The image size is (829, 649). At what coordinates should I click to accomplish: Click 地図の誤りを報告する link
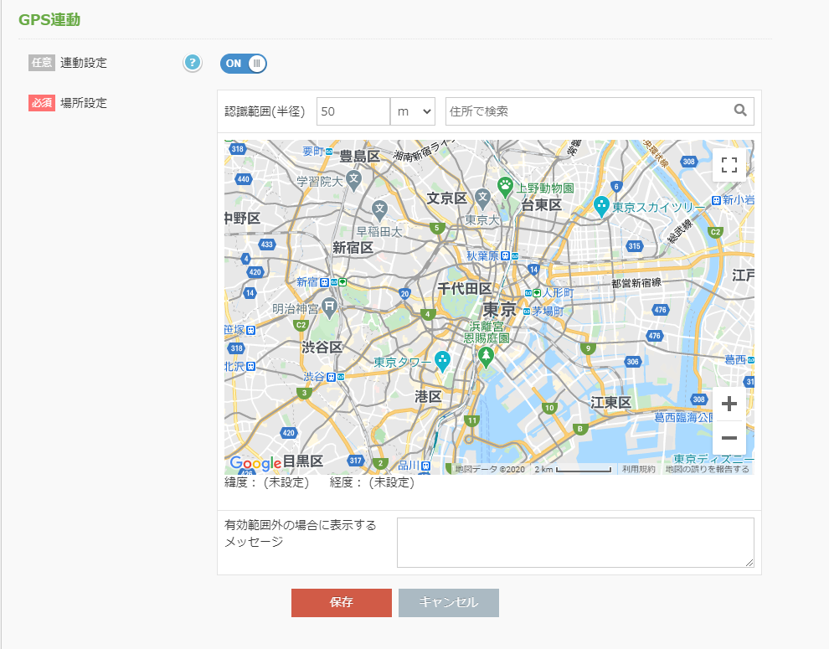click(708, 469)
